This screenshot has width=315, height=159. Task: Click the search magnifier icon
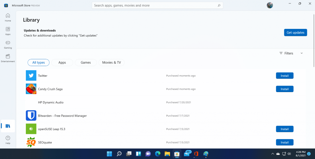(219, 6)
